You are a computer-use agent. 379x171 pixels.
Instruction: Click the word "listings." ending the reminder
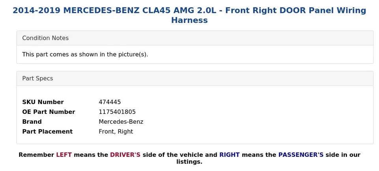[189, 162]
